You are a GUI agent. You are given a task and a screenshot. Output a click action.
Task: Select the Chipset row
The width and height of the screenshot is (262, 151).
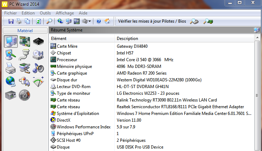coord(152,53)
